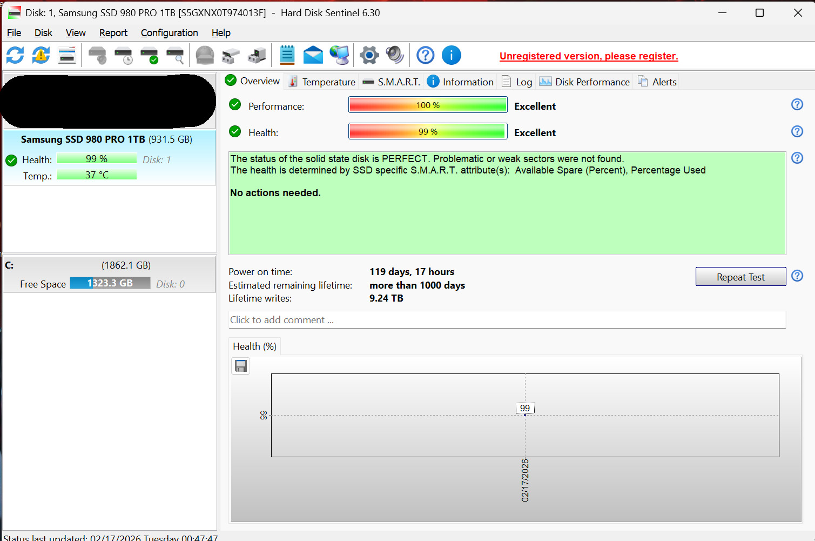The height and width of the screenshot is (541, 815).
Task: Switch to the Alerts tab
Action: pyautogui.click(x=657, y=82)
